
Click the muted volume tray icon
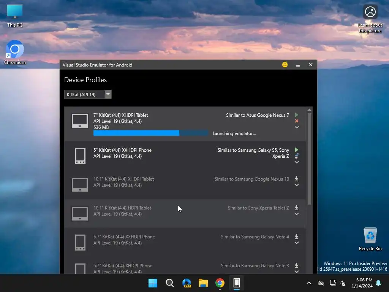pos(343,283)
